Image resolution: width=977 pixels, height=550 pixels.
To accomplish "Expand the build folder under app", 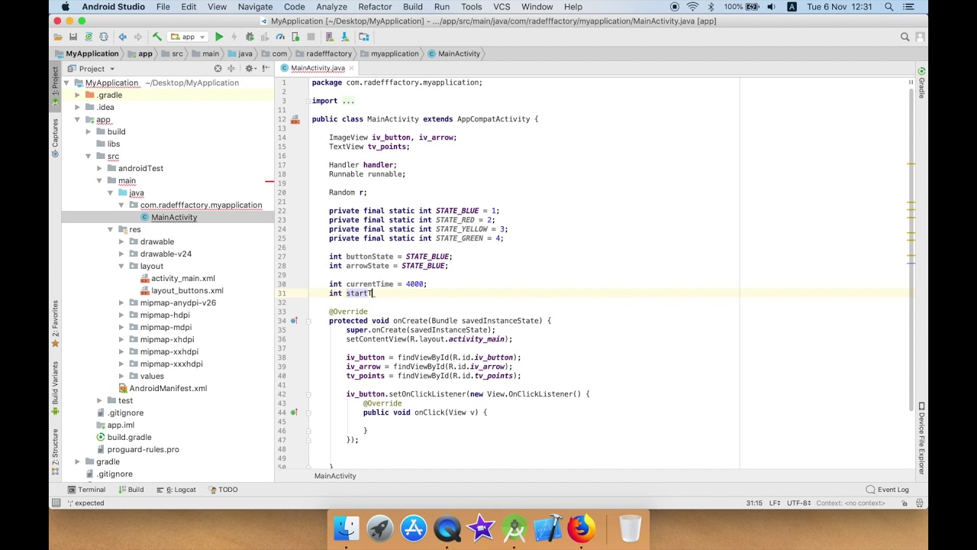I will pyautogui.click(x=89, y=131).
